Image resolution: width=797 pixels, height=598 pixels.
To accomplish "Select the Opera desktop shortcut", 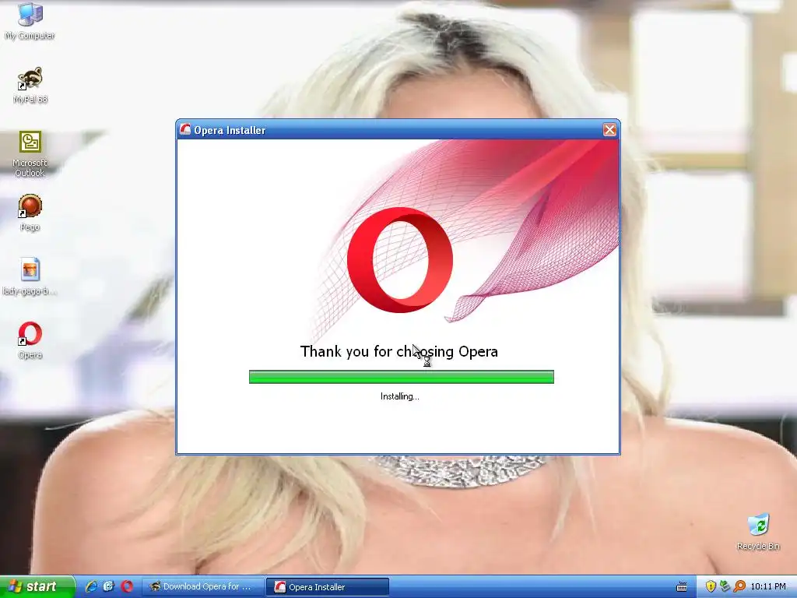I will [x=30, y=341].
